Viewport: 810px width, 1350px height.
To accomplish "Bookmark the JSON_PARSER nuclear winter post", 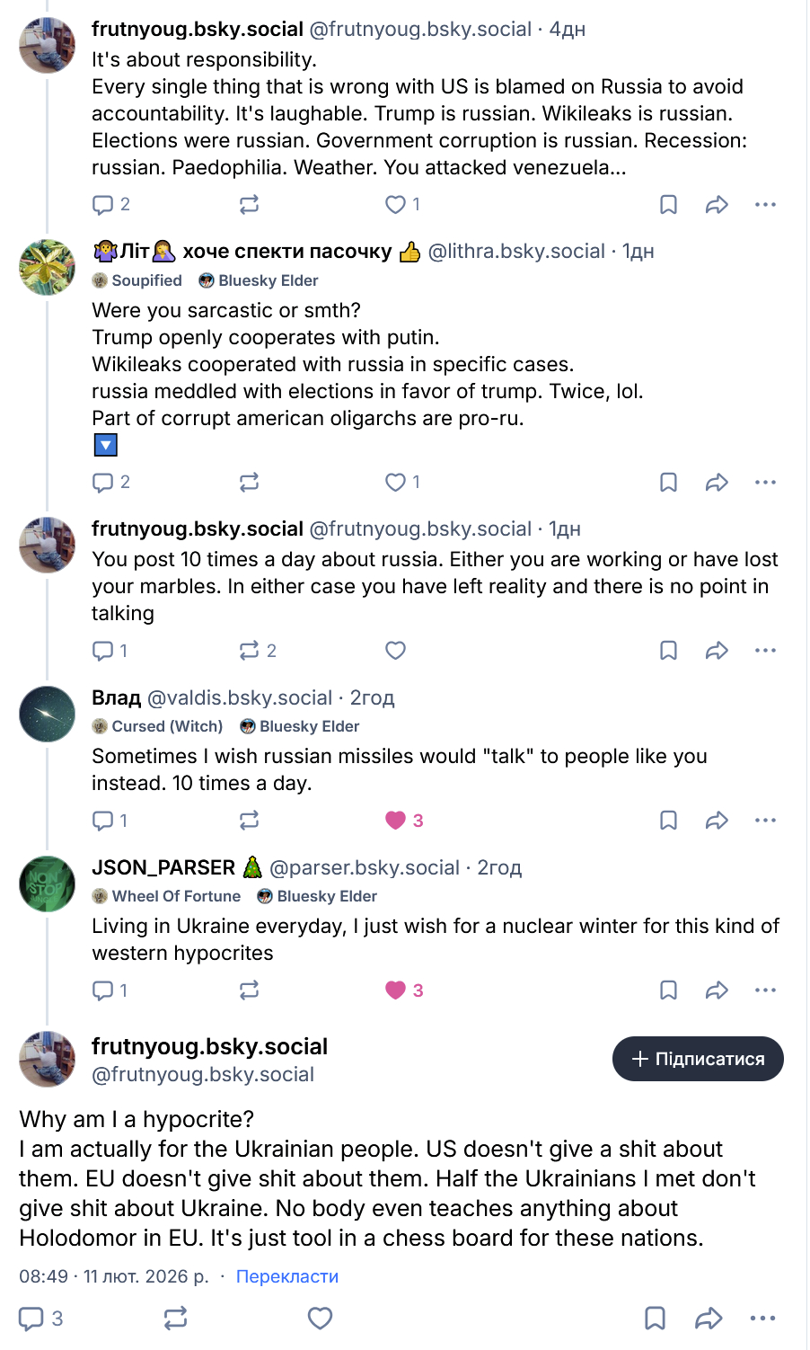I will pyautogui.click(x=668, y=990).
